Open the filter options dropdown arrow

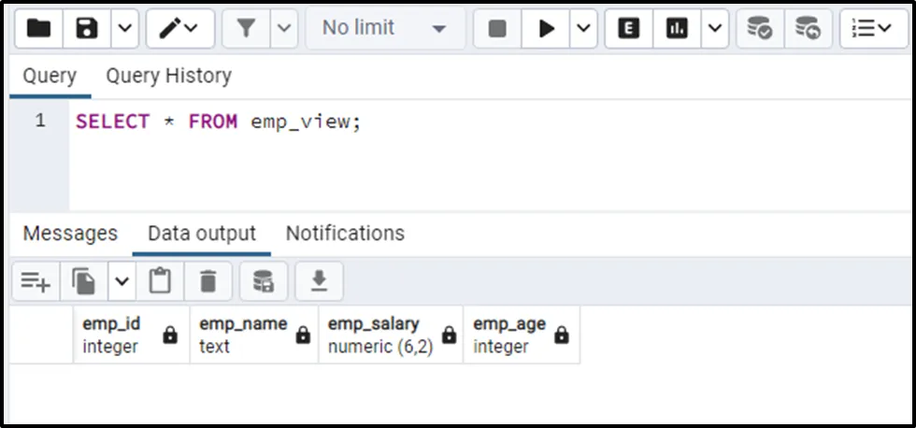tap(284, 29)
